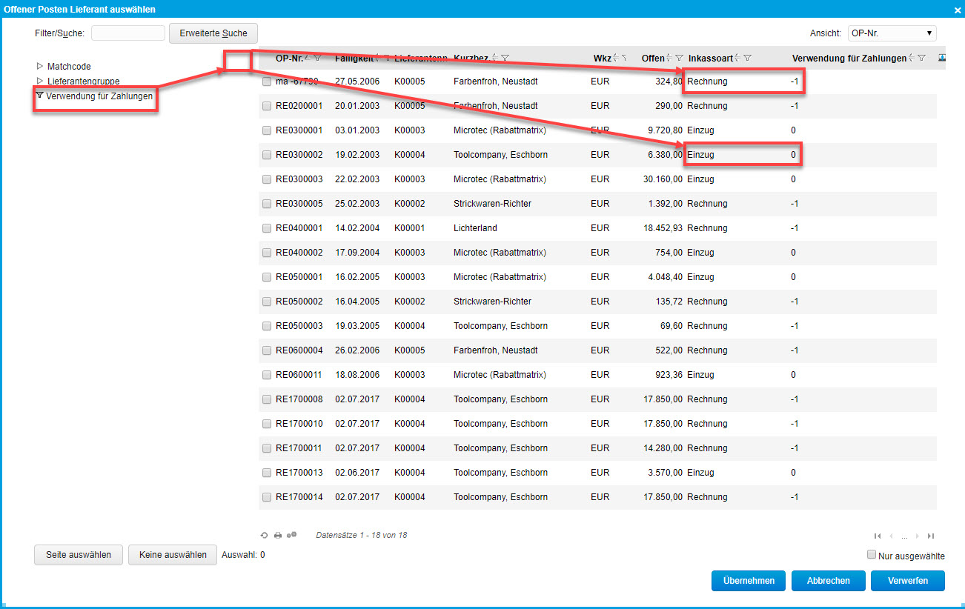Select Verwendung für Zahlungen in left tree
This screenshot has width=965, height=609.
(99, 96)
